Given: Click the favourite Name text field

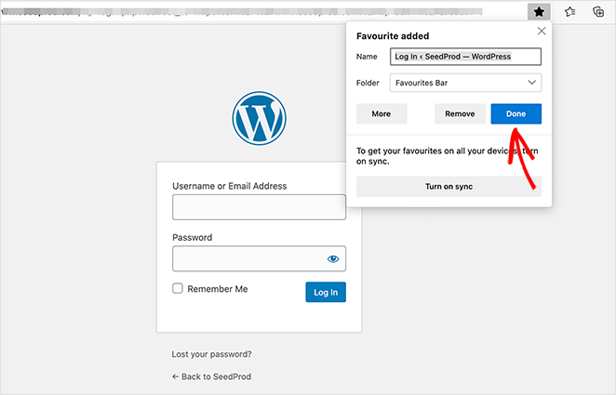Looking at the screenshot, I should tap(465, 57).
